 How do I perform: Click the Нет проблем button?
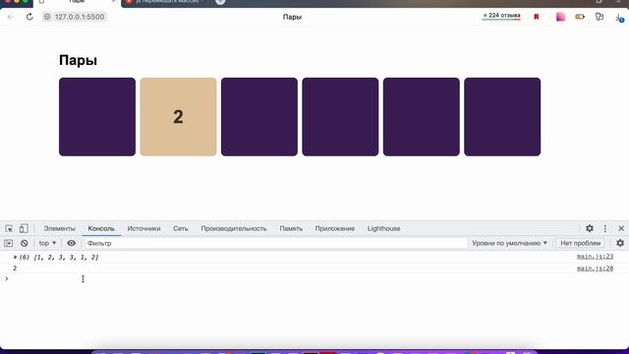(x=580, y=243)
